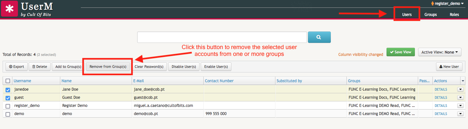Toggle the select-all header checkbox
The width and height of the screenshot is (468, 129).
coord(8,81)
